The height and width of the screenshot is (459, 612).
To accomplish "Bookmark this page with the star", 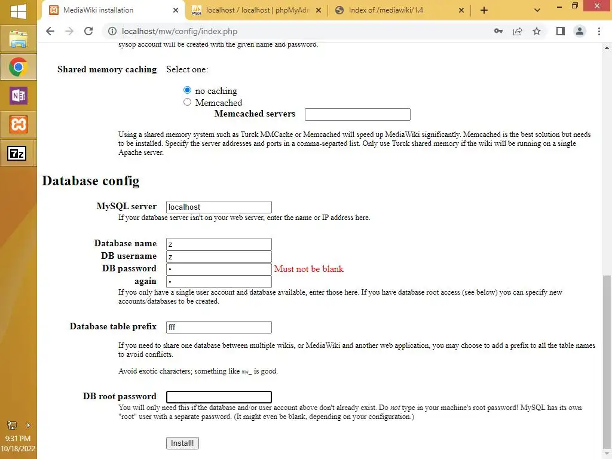I will pos(537,31).
